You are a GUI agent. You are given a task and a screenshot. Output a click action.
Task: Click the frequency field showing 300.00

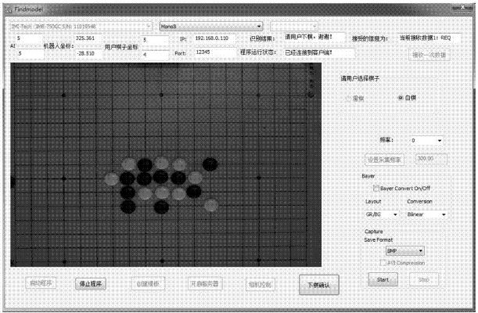point(431,159)
